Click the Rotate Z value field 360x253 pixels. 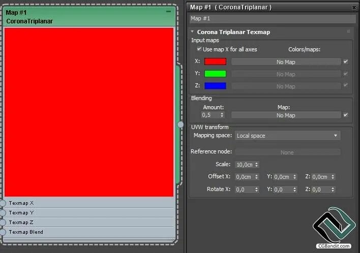[321, 189]
